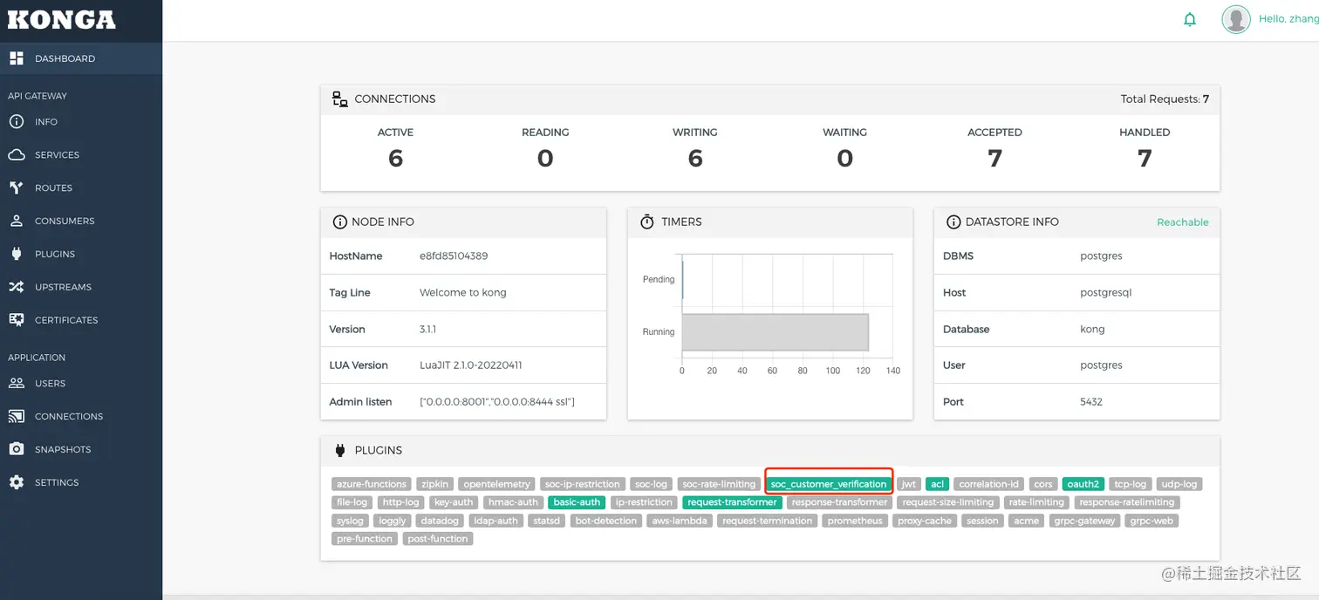Screen dimensions: 1319x600
Task: Open the Dashboard sidebar icon
Action: pos(16,58)
